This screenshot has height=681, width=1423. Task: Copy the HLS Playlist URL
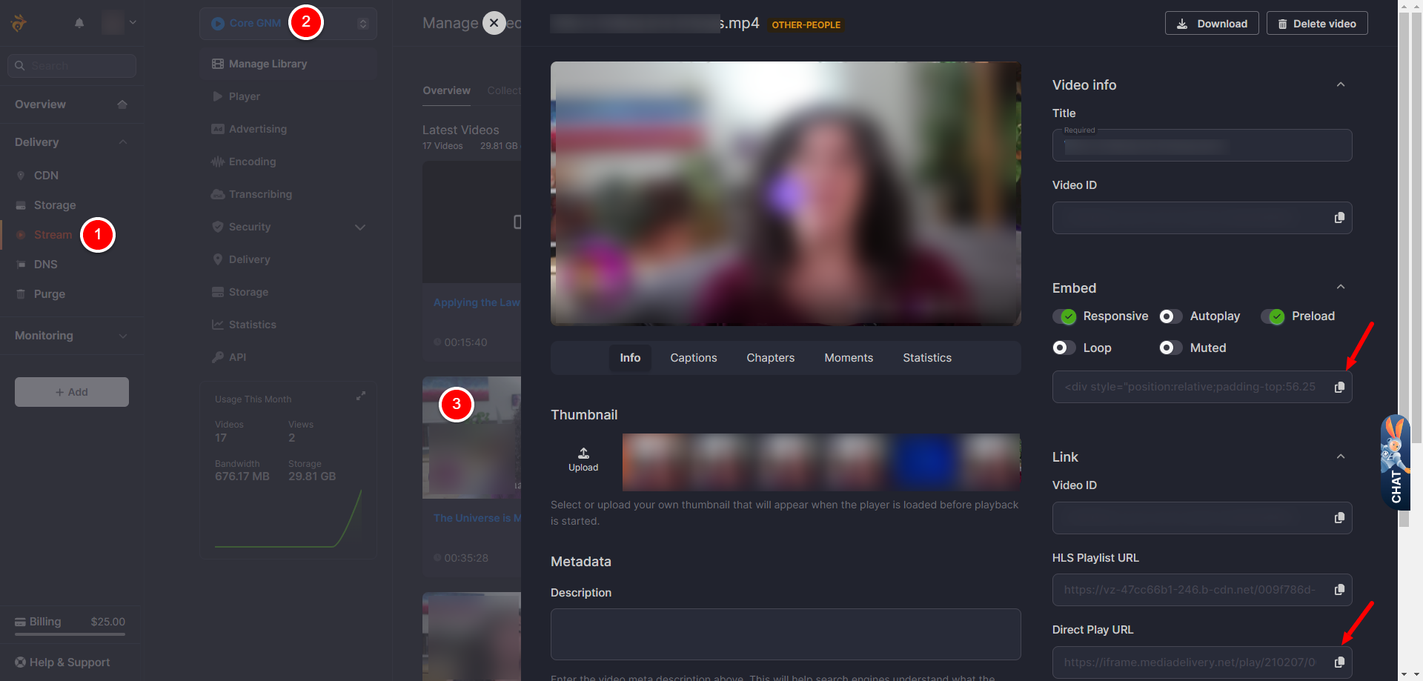(x=1339, y=590)
